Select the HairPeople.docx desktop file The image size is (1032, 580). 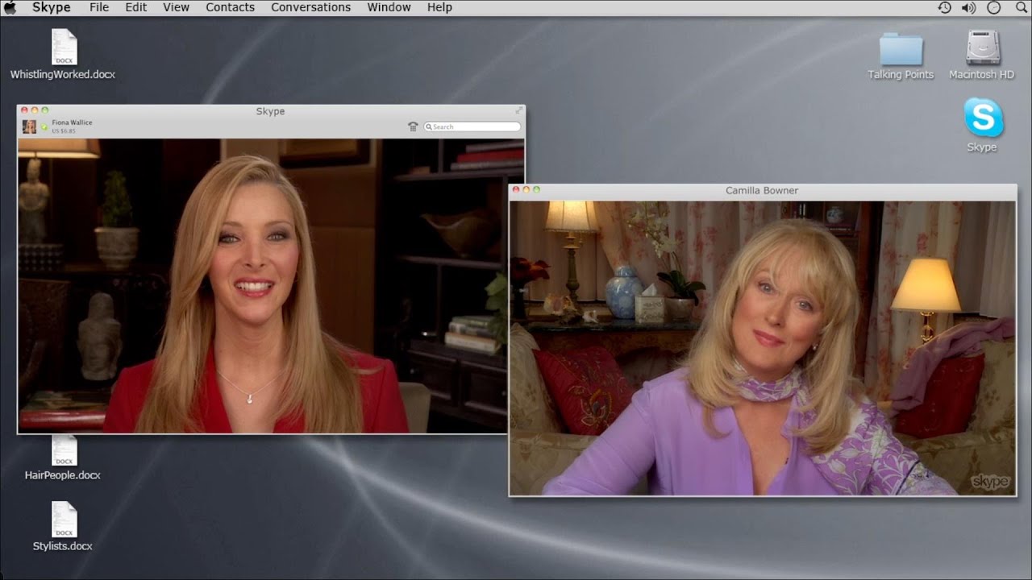(63, 458)
